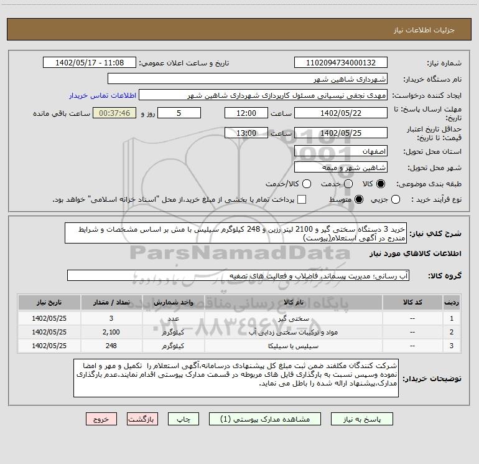Click the validity time field 13:00
This screenshot has height=464, width=479.
click(246, 133)
